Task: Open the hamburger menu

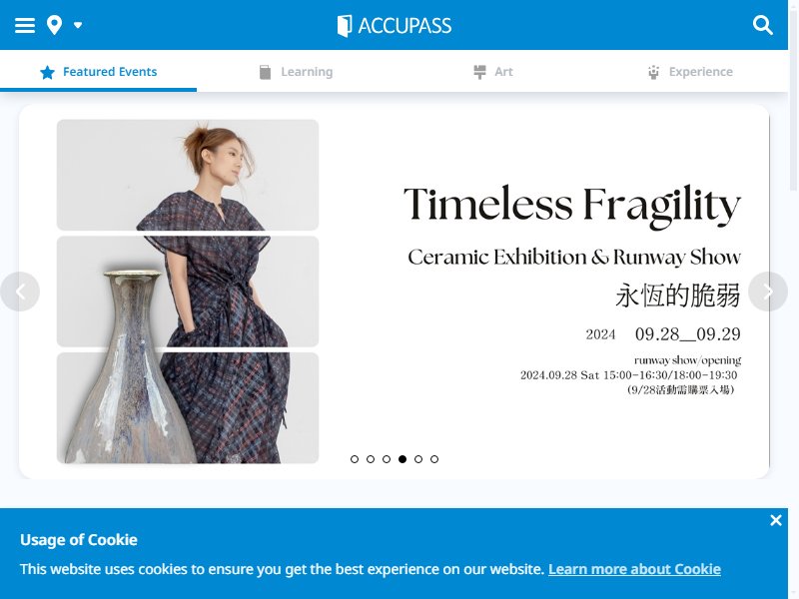Action: [24, 26]
